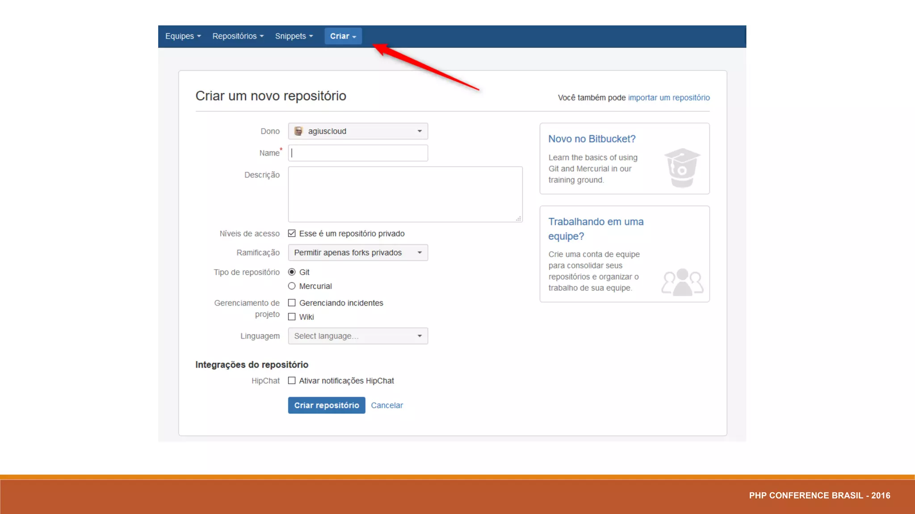This screenshot has height=514, width=915.
Task: Enable the Wiki checkbox
Action: [x=292, y=317]
